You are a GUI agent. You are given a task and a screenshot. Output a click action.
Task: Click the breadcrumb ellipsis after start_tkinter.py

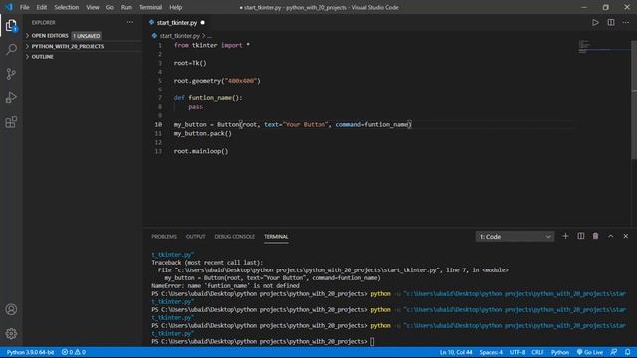pos(210,36)
